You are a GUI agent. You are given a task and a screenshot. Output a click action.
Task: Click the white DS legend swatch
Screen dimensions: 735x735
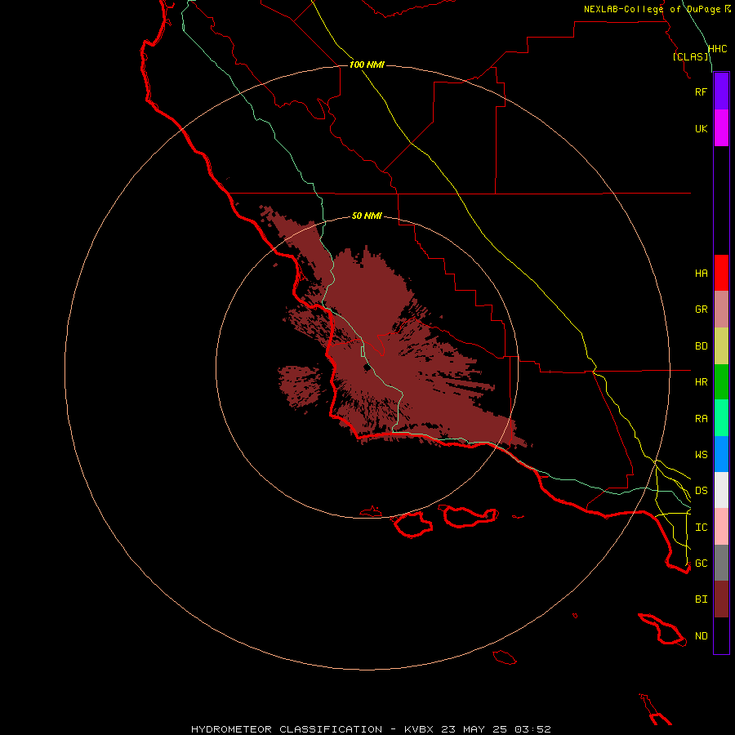coord(721,490)
